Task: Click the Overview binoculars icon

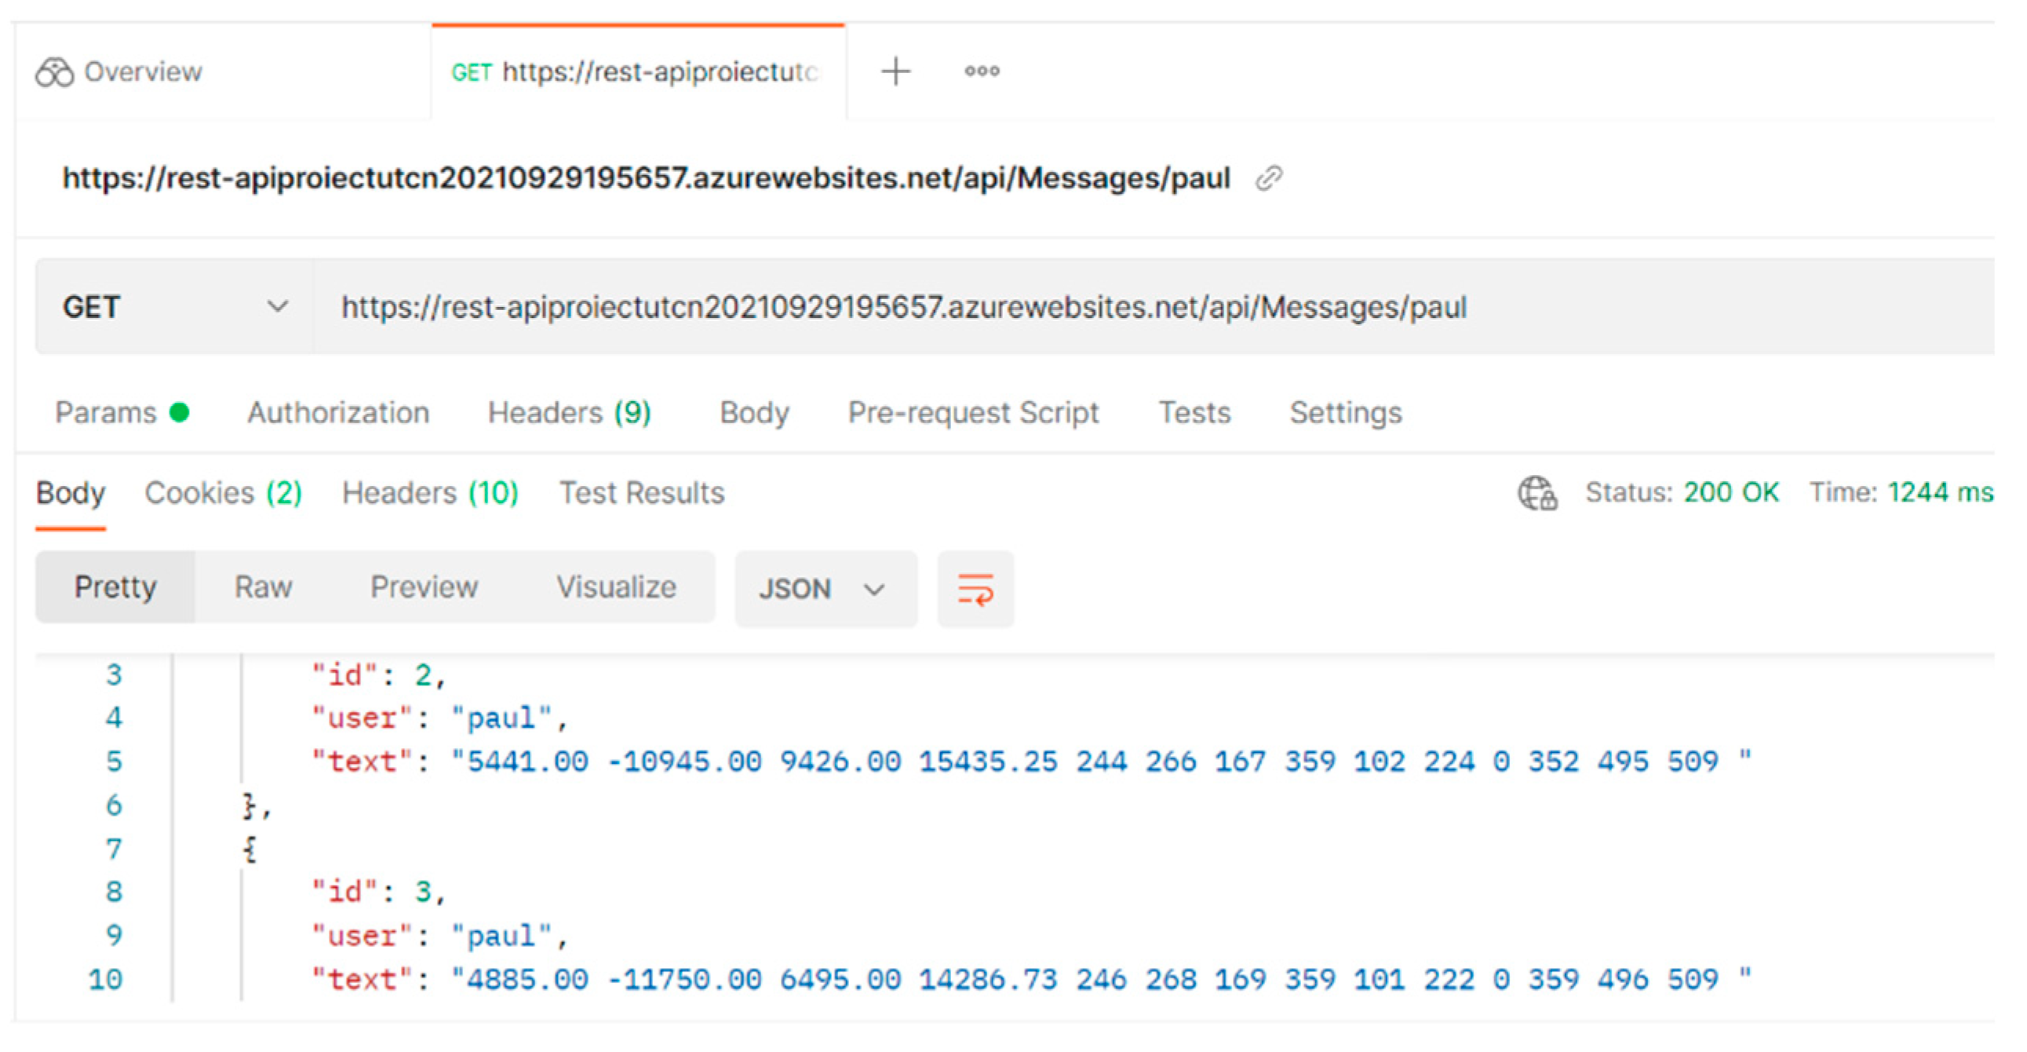Action: click(x=54, y=72)
